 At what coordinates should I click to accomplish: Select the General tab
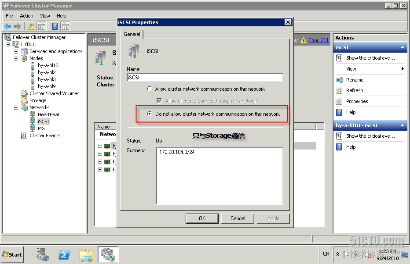tap(132, 34)
